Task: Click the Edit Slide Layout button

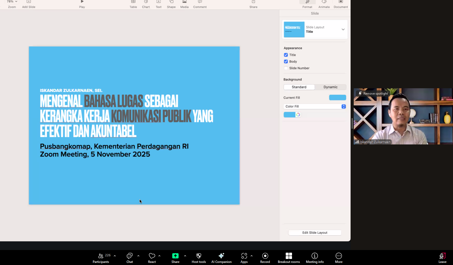Action: 315,233
